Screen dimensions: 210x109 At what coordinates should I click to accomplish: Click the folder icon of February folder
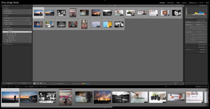pyautogui.click(x=6, y=24)
